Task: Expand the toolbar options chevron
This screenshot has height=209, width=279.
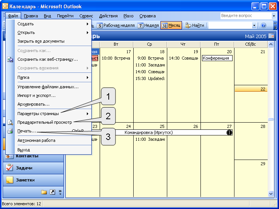Action: pyautogui.click(x=275, y=25)
